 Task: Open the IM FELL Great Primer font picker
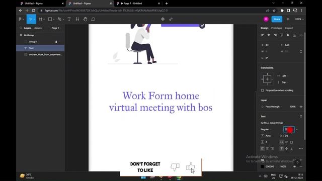coord(272,123)
